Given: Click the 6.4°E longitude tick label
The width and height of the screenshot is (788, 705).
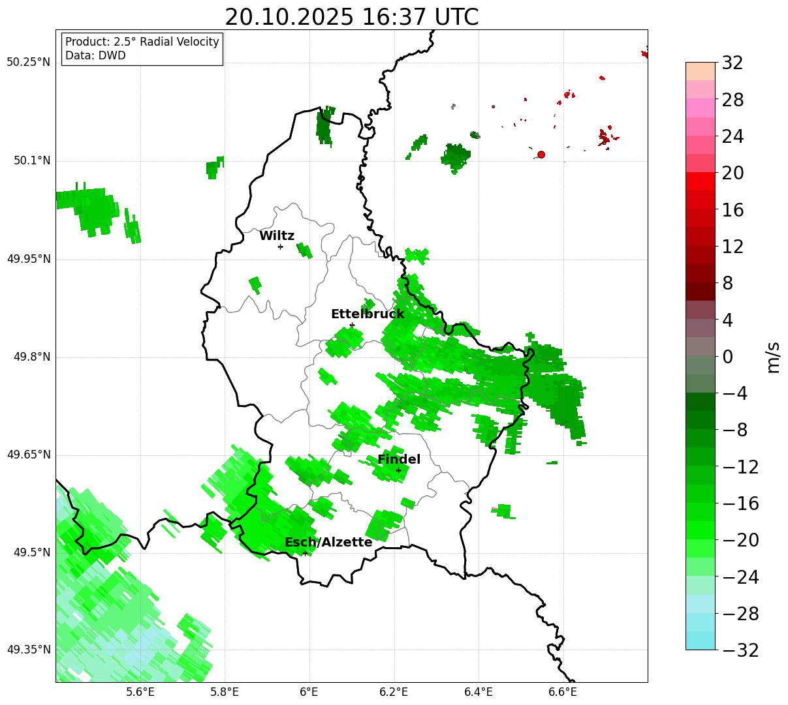Looking at the screenshot, I should click(x=479, y=692).
